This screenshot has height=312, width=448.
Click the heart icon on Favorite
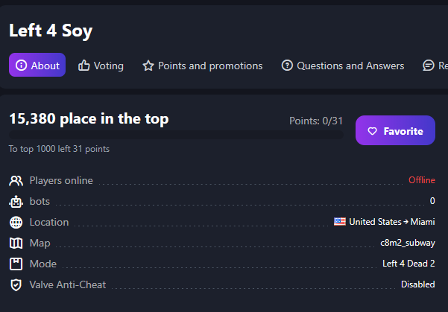coord(372,131)
